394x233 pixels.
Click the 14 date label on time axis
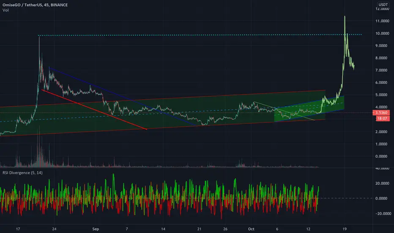coord(163,229)
